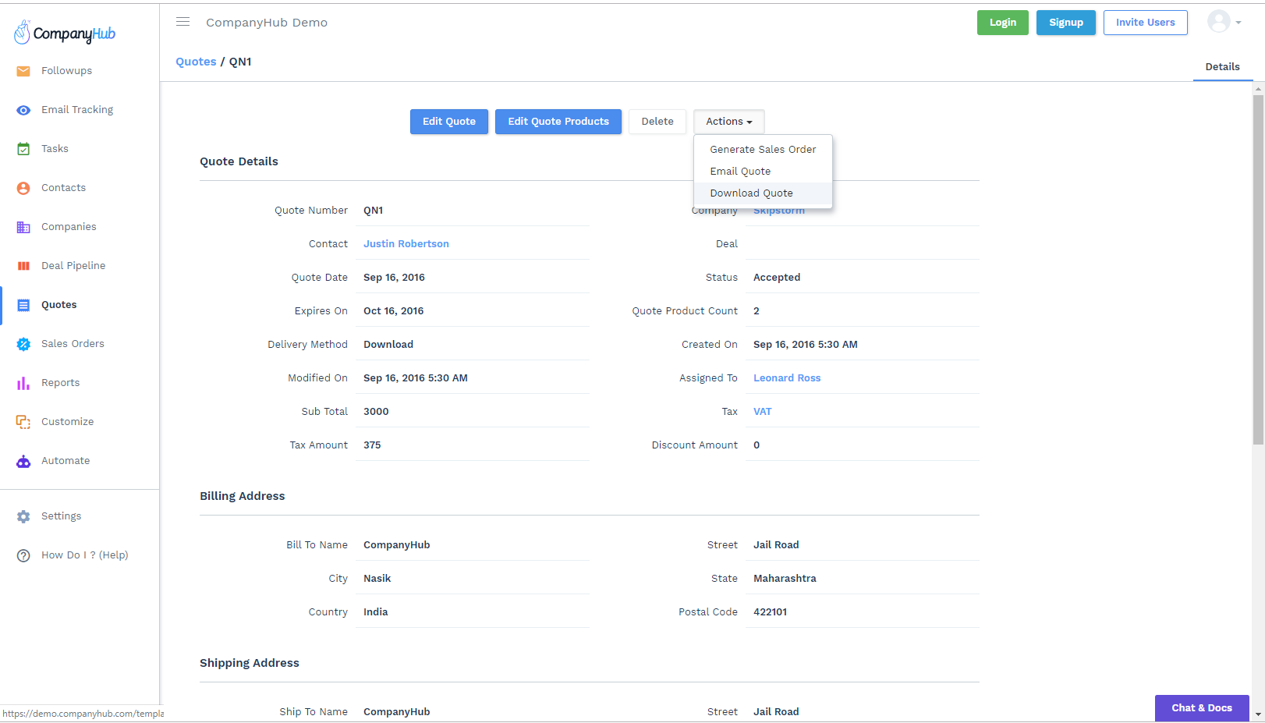Click the vertical scrollbar thumb
Image resolution: width=1265 pixels, height=723 pixels.
click(x=1258, y=269)
